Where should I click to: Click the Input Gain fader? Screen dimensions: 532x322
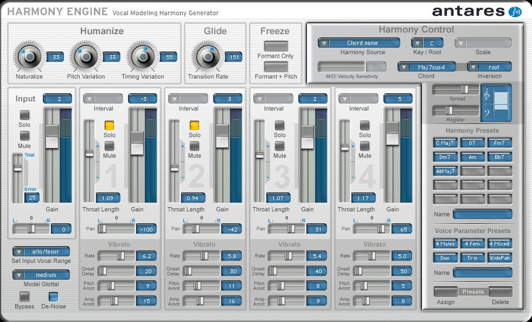pos(52,156)
